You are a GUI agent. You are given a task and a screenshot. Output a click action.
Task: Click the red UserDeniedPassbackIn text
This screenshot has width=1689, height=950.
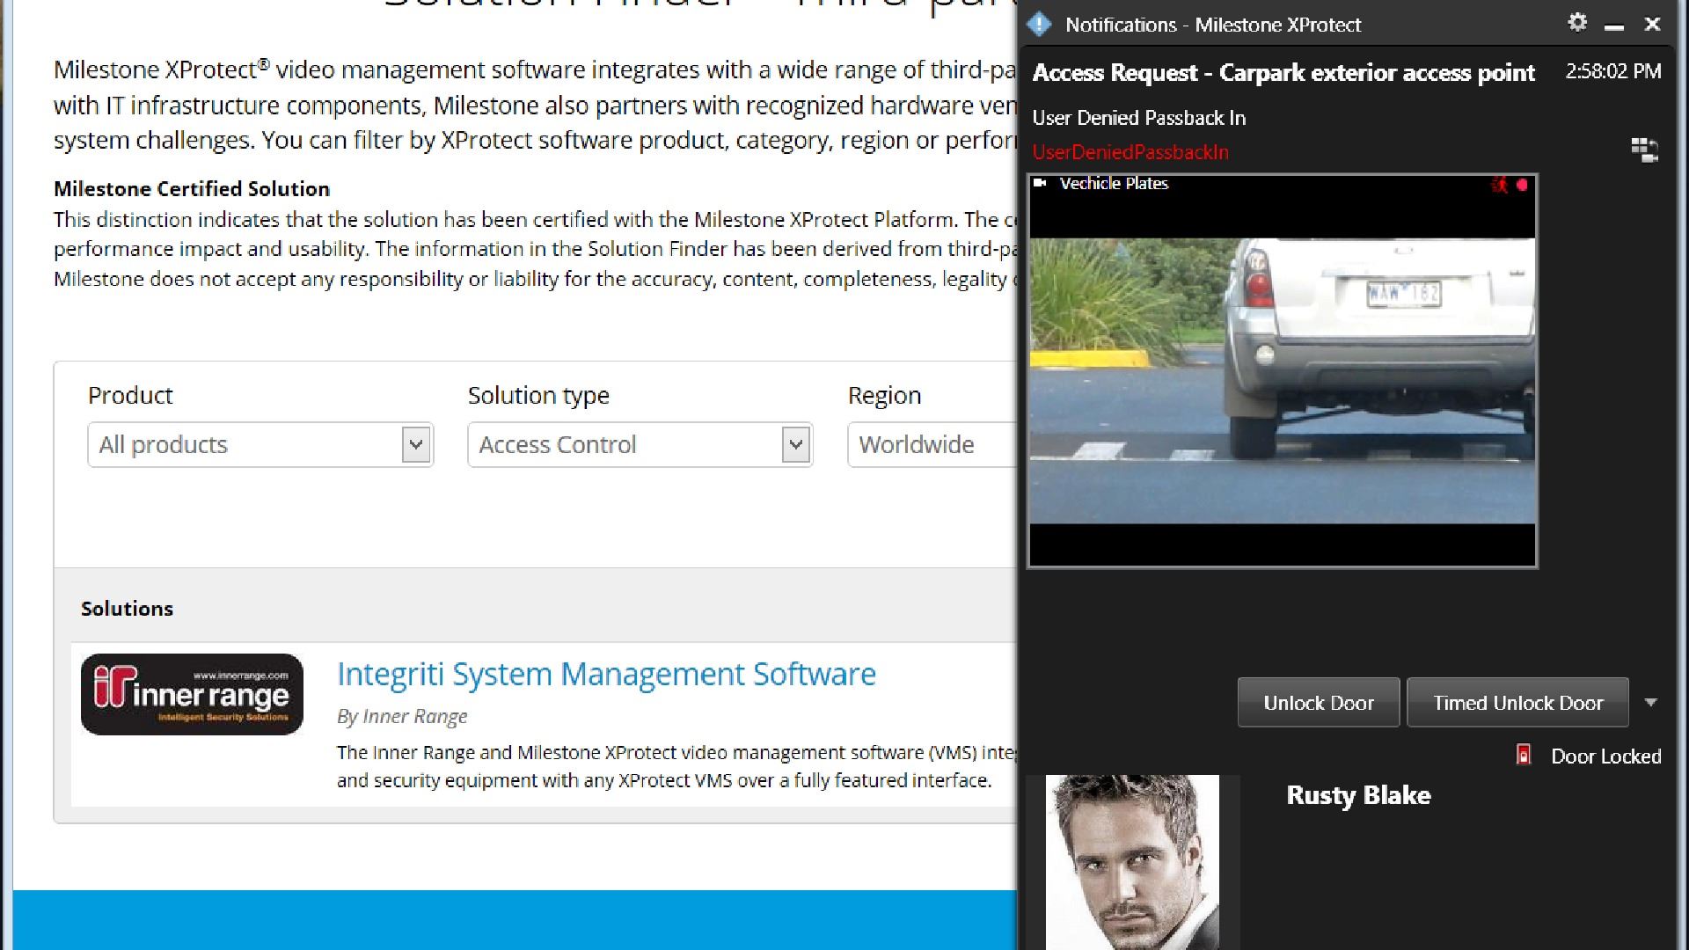tap(1130, 152)
